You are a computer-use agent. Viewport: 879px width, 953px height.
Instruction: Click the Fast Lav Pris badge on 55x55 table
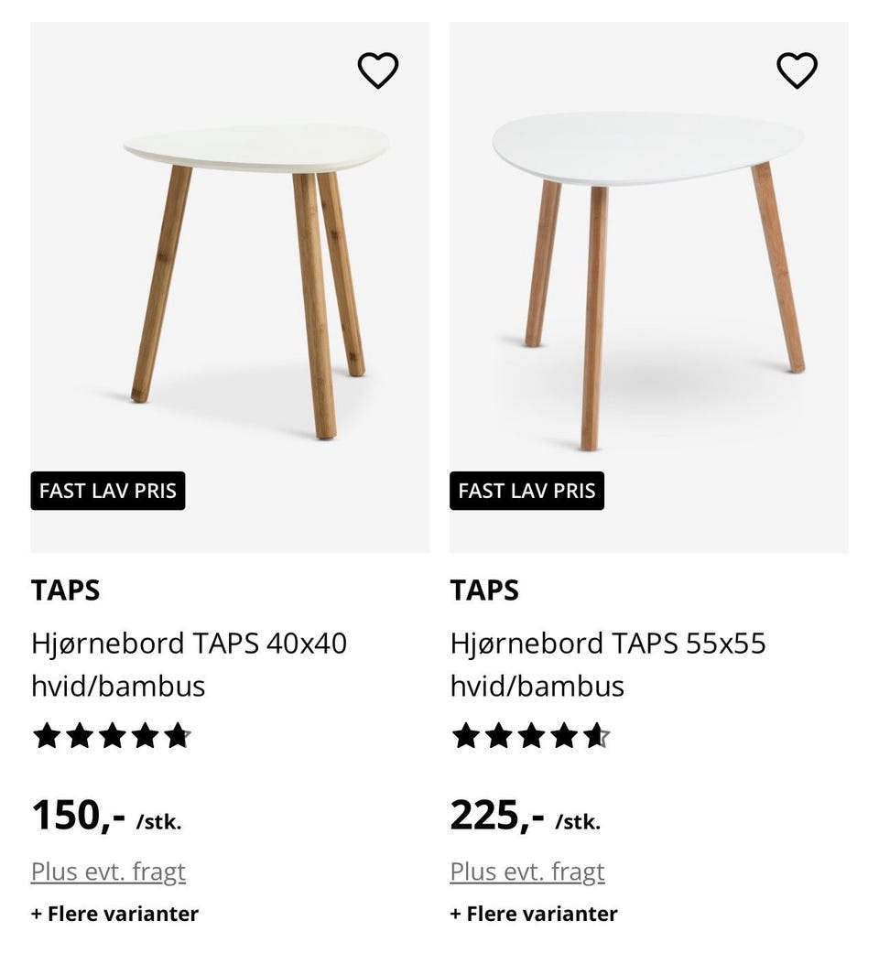click(x=526, y=491)
